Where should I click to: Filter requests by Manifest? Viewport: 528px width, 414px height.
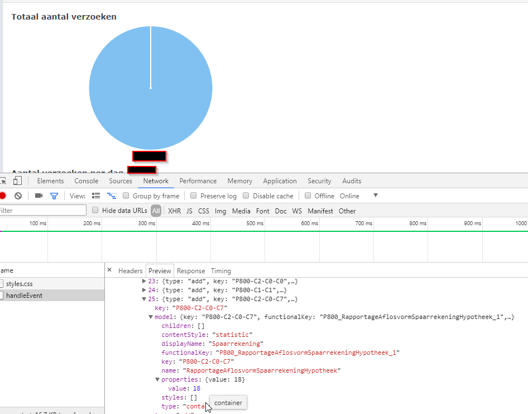click(x=320, y=211)
